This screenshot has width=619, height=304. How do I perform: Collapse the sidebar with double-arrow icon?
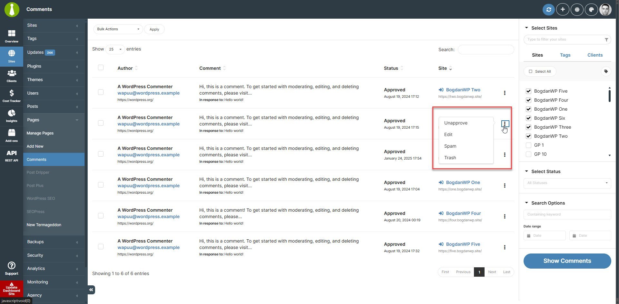(91, 290)
